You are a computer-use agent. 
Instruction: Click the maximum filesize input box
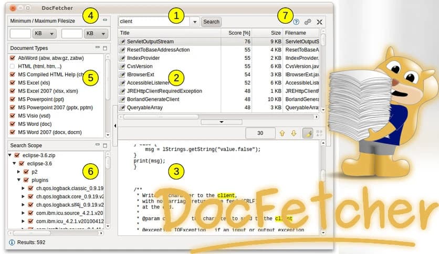[x=72, y=34]
